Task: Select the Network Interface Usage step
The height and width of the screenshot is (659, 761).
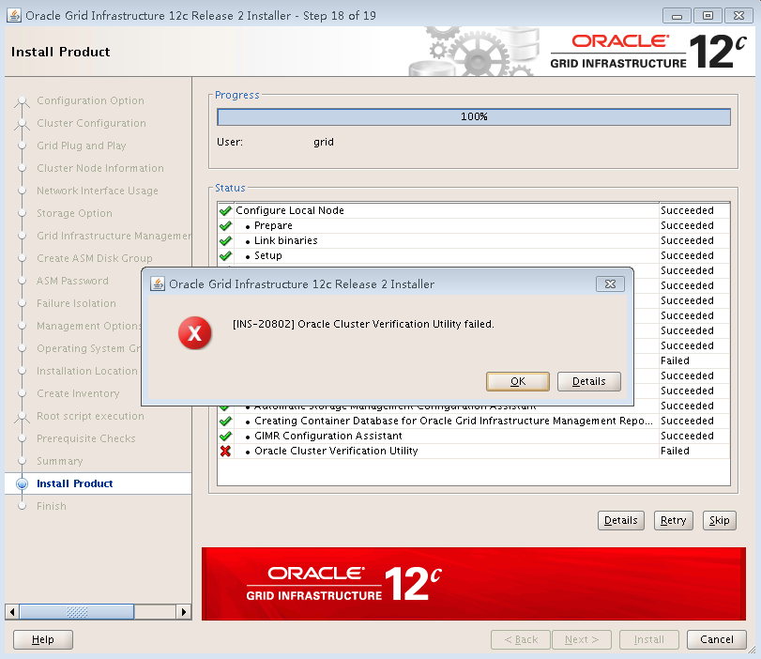Action: pos(97,191)
